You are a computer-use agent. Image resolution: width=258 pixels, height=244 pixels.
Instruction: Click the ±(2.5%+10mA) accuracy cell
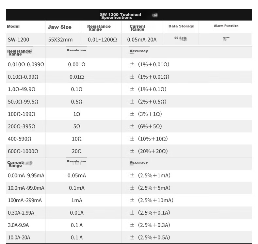pos(152,201)
